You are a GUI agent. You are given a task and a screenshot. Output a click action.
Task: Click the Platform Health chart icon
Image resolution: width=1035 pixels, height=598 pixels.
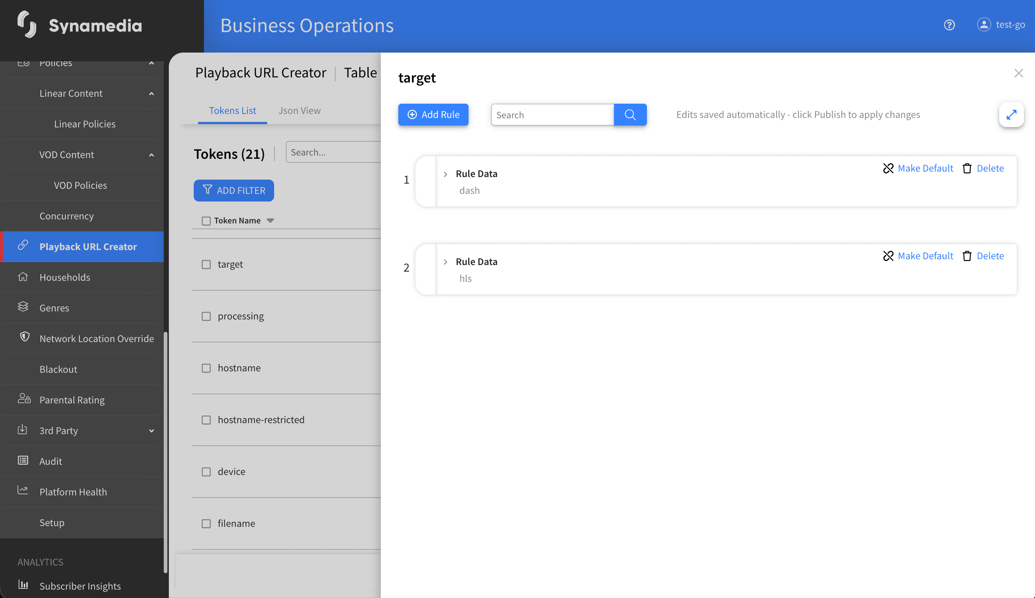(23, 490)
